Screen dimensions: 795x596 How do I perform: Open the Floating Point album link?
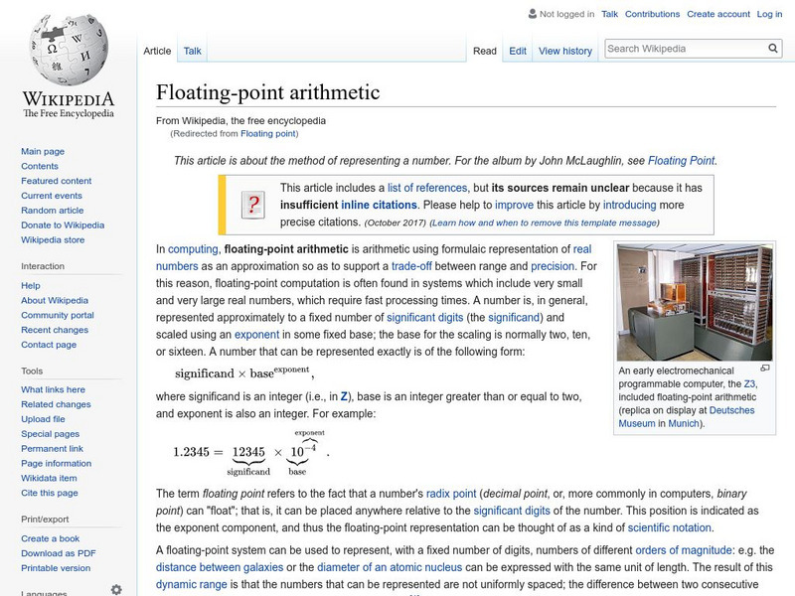pos(682,161)
